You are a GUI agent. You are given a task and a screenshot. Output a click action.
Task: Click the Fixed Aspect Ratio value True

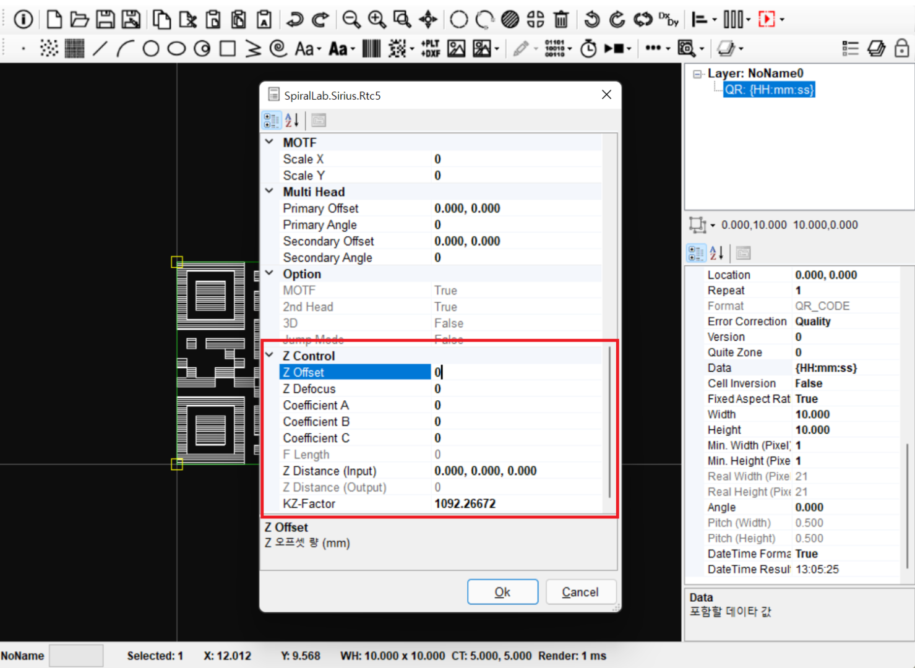tap(806, 399)
